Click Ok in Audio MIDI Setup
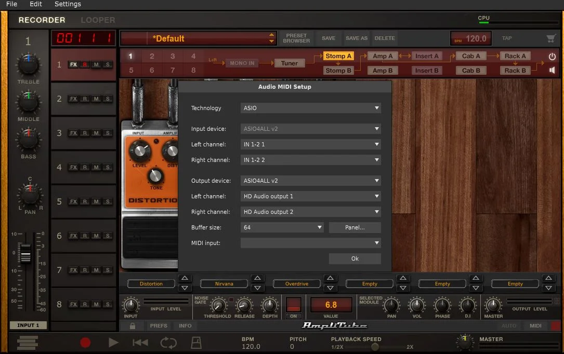 point(355,258)
